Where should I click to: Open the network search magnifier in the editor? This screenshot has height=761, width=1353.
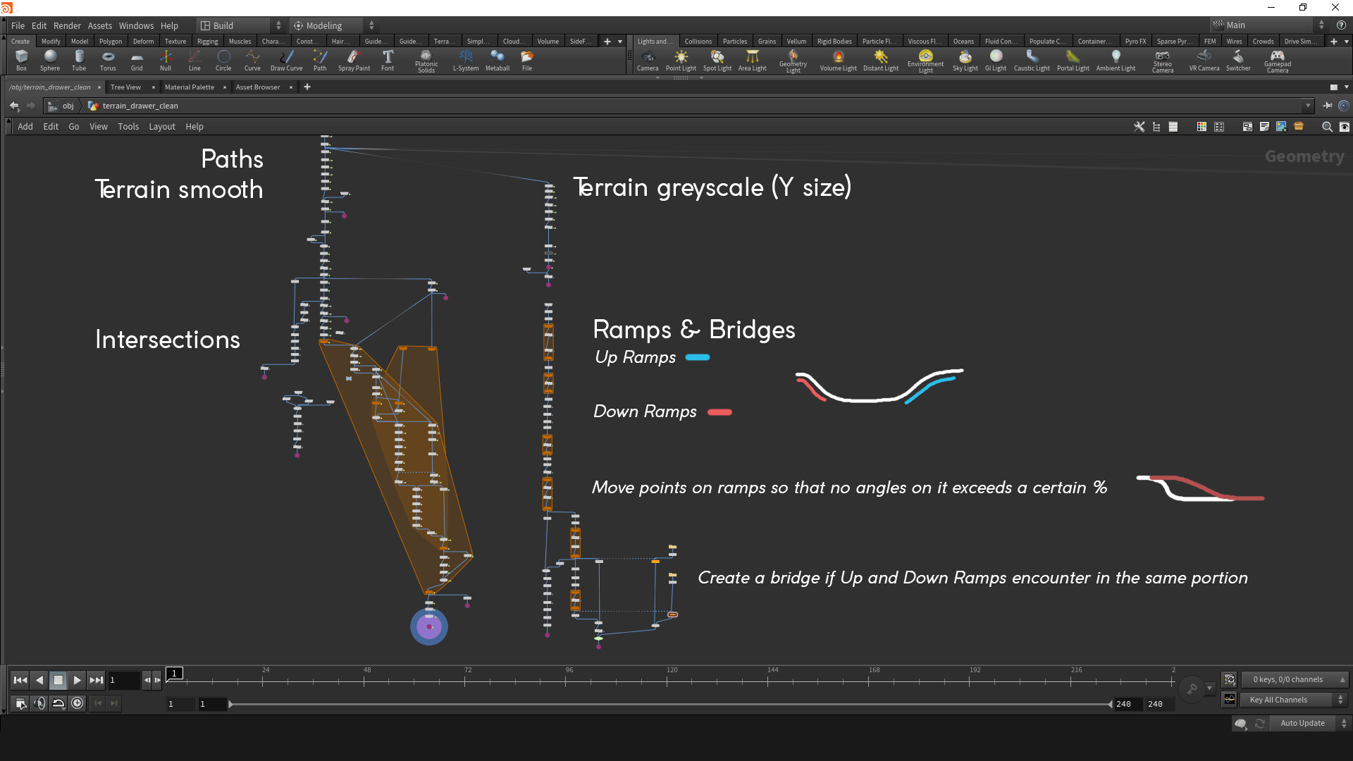coord(1327,127)
